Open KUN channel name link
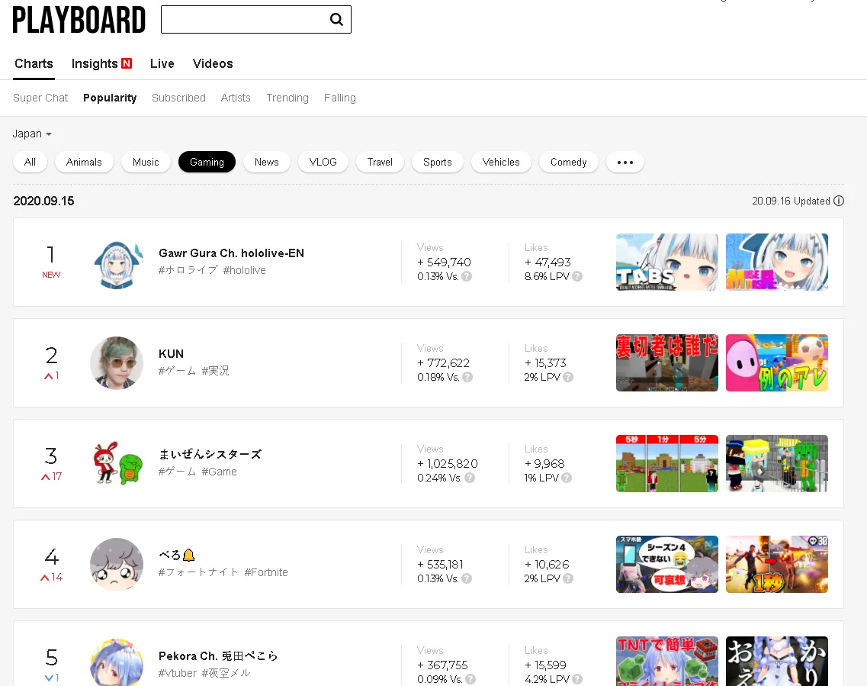 click(x=171, y=354)
